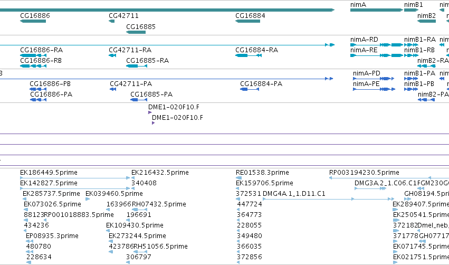This screenshot has height=265, width=449.
Task: Click the upper DME1-020F10.F feature label
Action: tap(174, 107)
